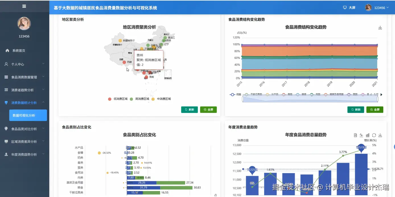Screen dimensions: 395x197
Task: Go to next legend page arrow
Action: tap(381, 95)
